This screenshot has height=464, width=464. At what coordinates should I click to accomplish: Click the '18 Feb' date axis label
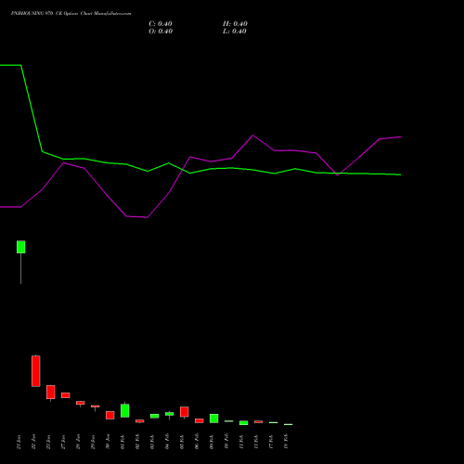tap(286, 442)
